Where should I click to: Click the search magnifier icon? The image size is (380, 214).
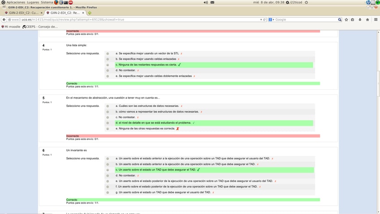(x=340, y=20)
